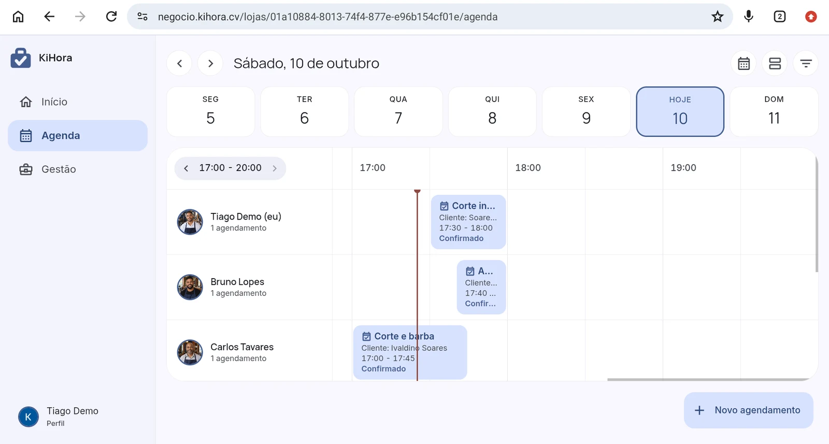This screenshot has height=444, width=829.
Task: Go to next week arrow
Action: tap(210, 63)
